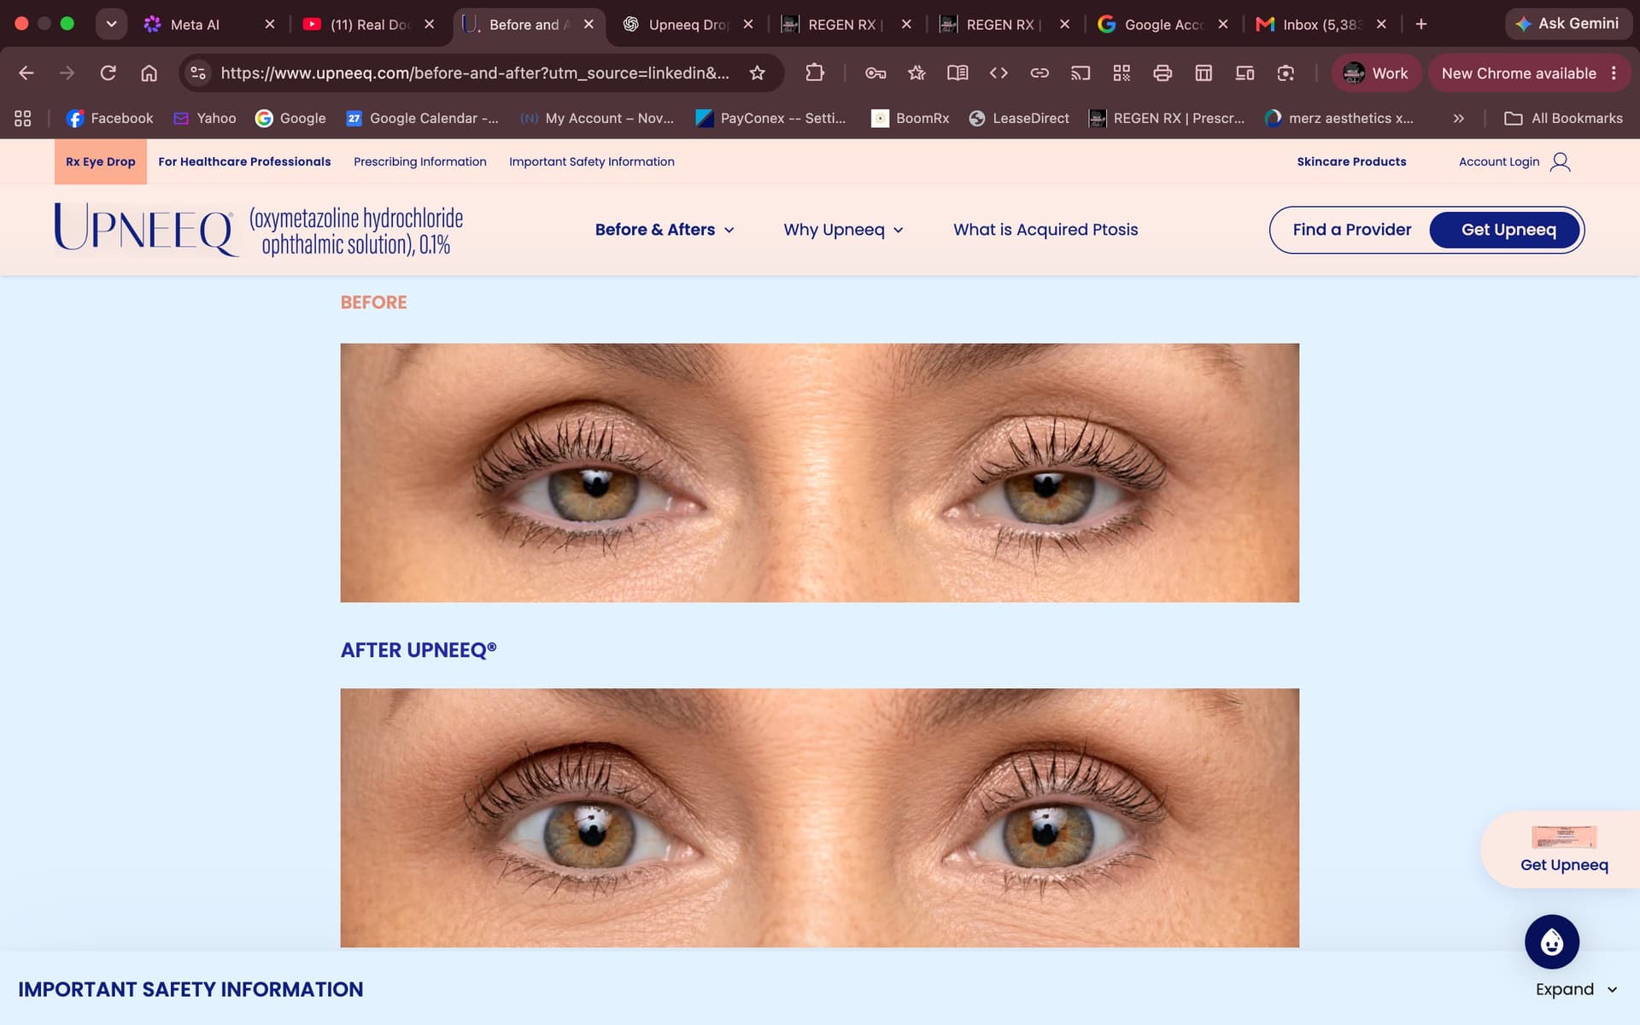Image resolution: width=1640 pixels, height=1025 pixels.
Task: Open the extensions puzzle icon
Action: [815, 73]
